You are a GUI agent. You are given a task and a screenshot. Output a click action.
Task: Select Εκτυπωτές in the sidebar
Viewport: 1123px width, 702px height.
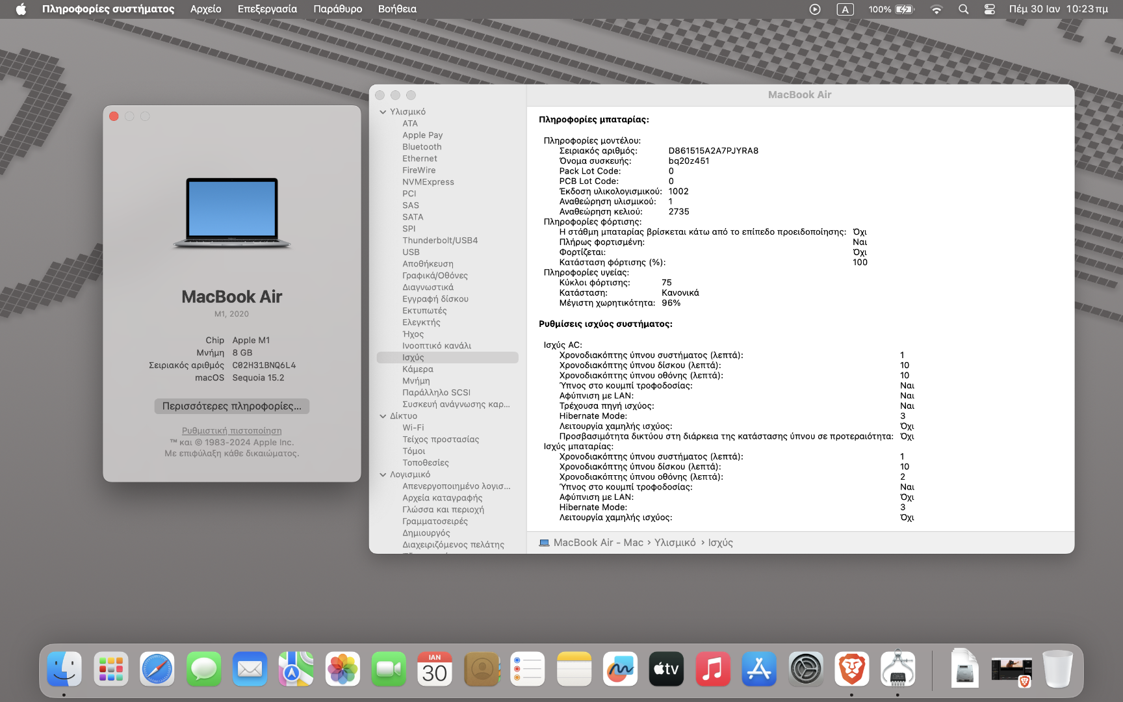424,311
